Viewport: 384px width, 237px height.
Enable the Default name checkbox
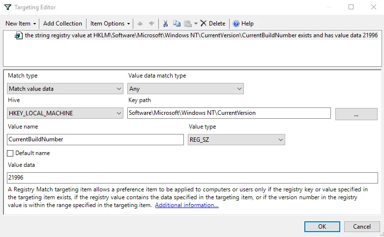[10, 153]
